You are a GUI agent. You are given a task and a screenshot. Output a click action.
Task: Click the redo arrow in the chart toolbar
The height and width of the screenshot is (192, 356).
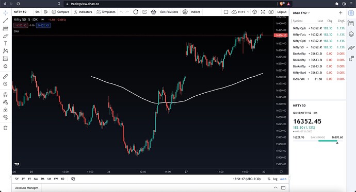coord(127,12)
